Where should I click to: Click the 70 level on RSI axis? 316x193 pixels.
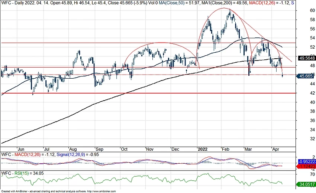(312, 174)
